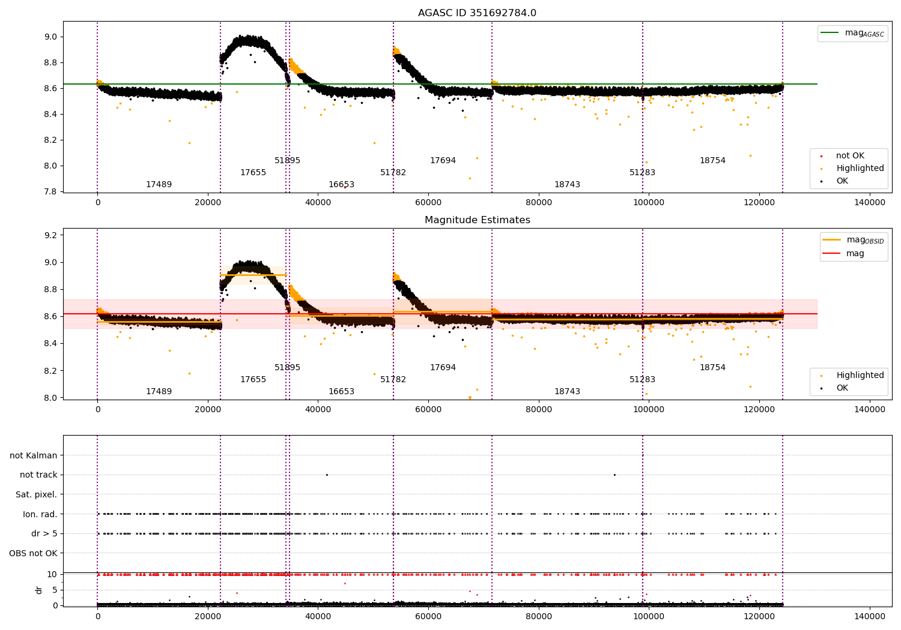The width and height of the screenshot is (901, 630).
Task: Click the 'OBS not OK' flag axis label
Action: coord(33,553)
